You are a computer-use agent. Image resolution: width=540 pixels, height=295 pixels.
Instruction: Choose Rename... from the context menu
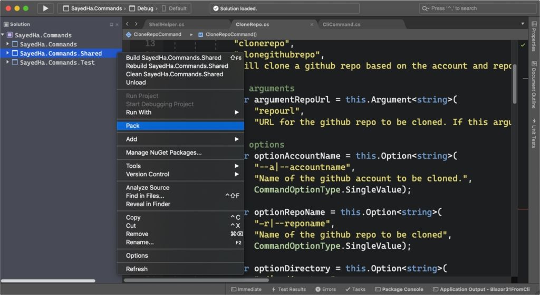point(180,242)
